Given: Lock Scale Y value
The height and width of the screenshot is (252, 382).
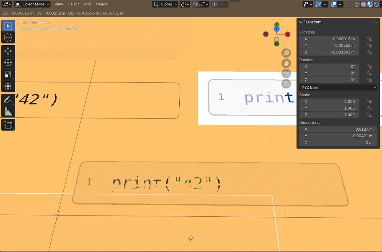Looking at the screenshot, I should point(370,108).
